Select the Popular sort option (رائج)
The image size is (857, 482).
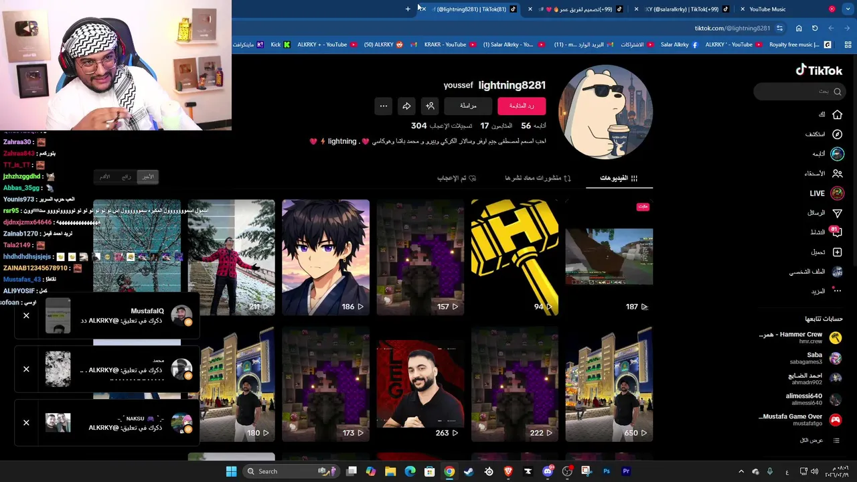pos(127,177)
